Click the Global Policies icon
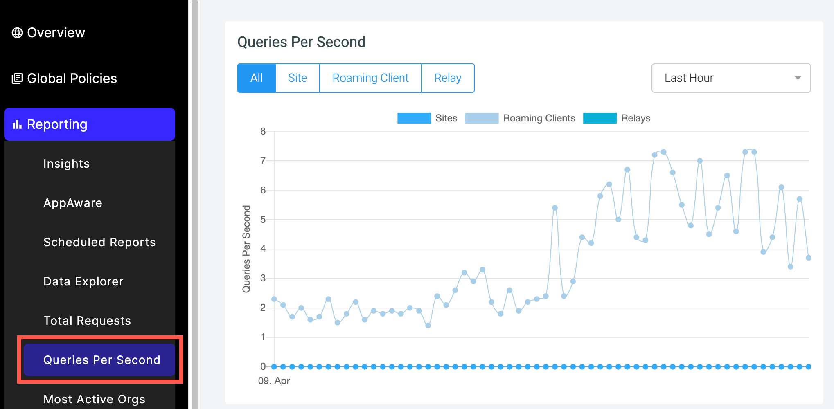The height and width of the screenshot is (409, 834). 17,78
